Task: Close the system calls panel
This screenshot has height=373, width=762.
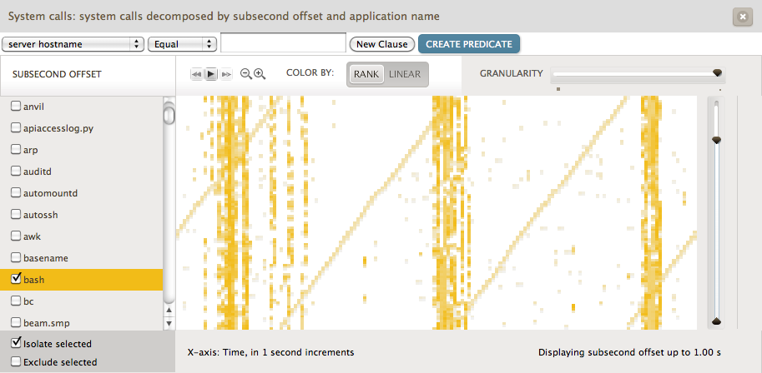Action: (x=741, y=17)
